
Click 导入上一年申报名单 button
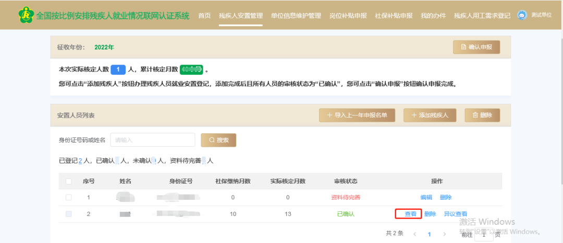click(x=357, y=116)
